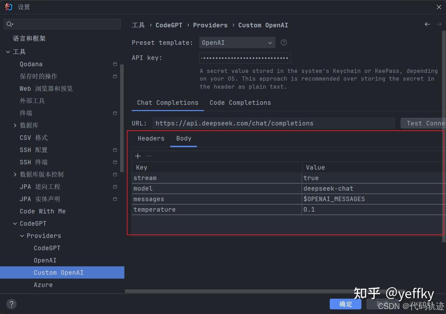Collapse the 工具 section
The width and height of the screenshot is (446, 314).
[x=8, y=52]
